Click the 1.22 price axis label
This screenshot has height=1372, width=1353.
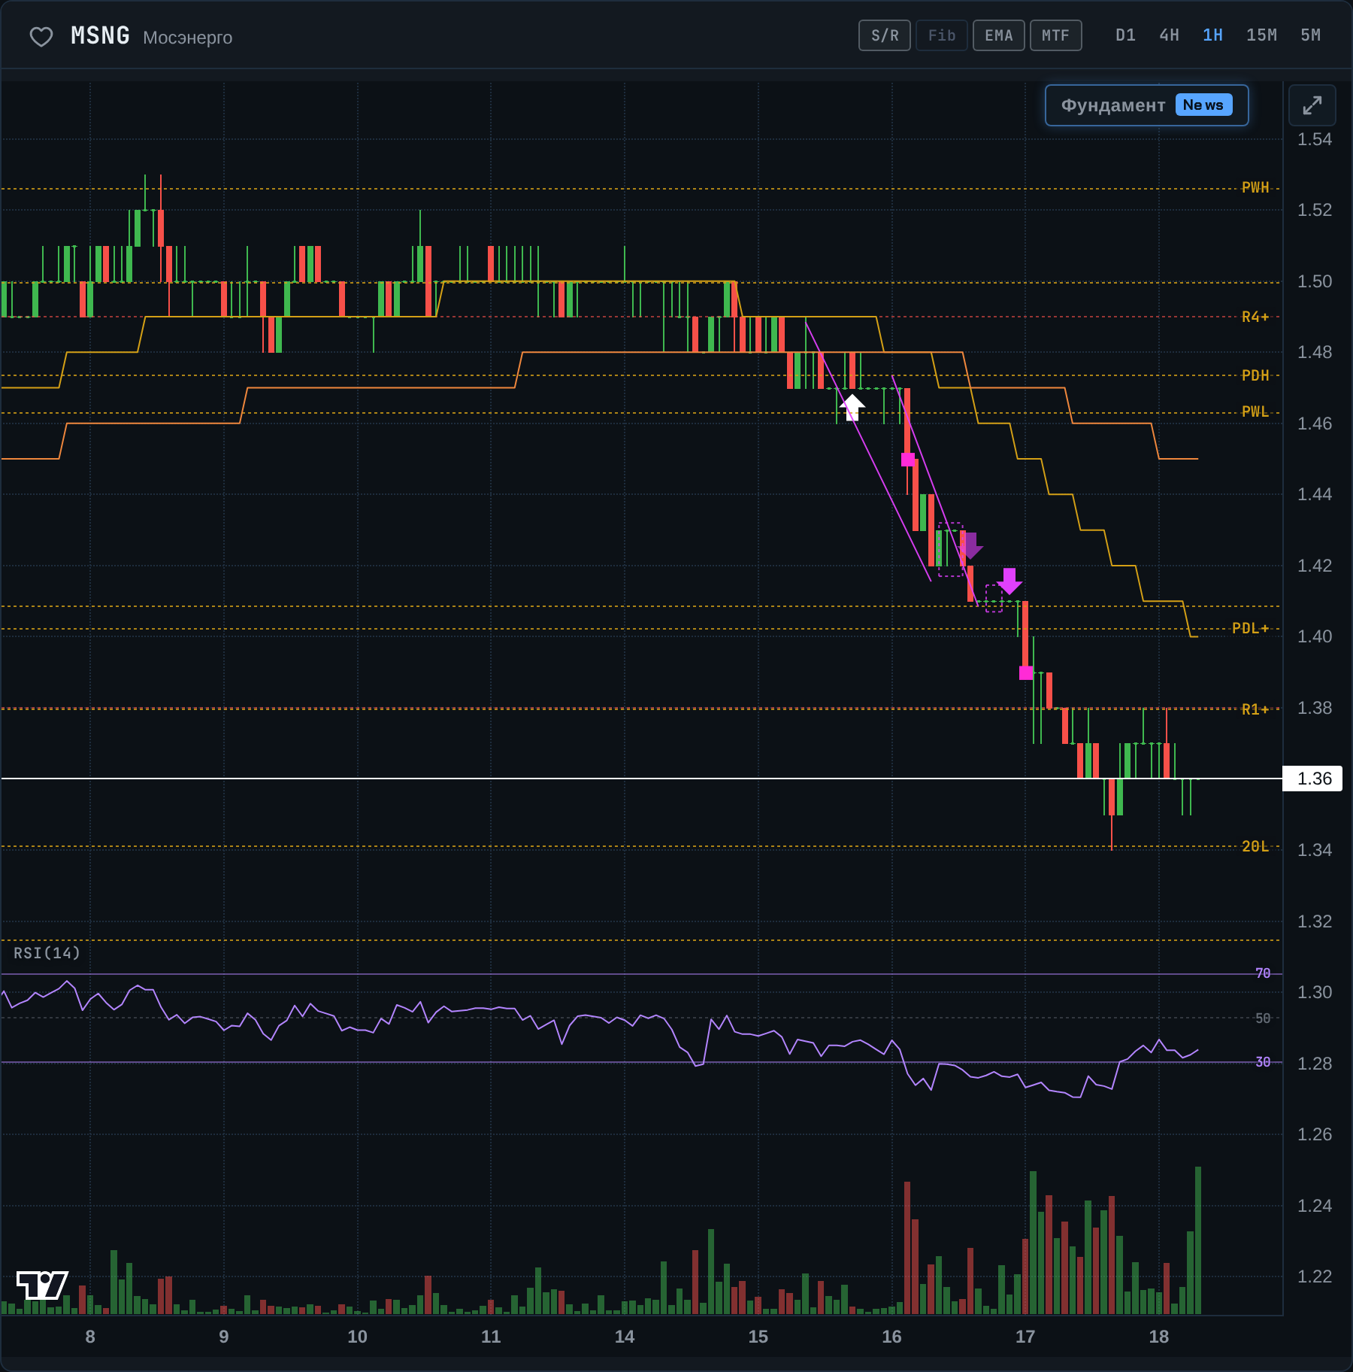click(1315, 1276)
